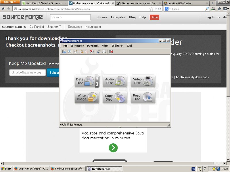Open Fájl menu in InfraRecorder

pyautogui.click(x=65, y=46)
